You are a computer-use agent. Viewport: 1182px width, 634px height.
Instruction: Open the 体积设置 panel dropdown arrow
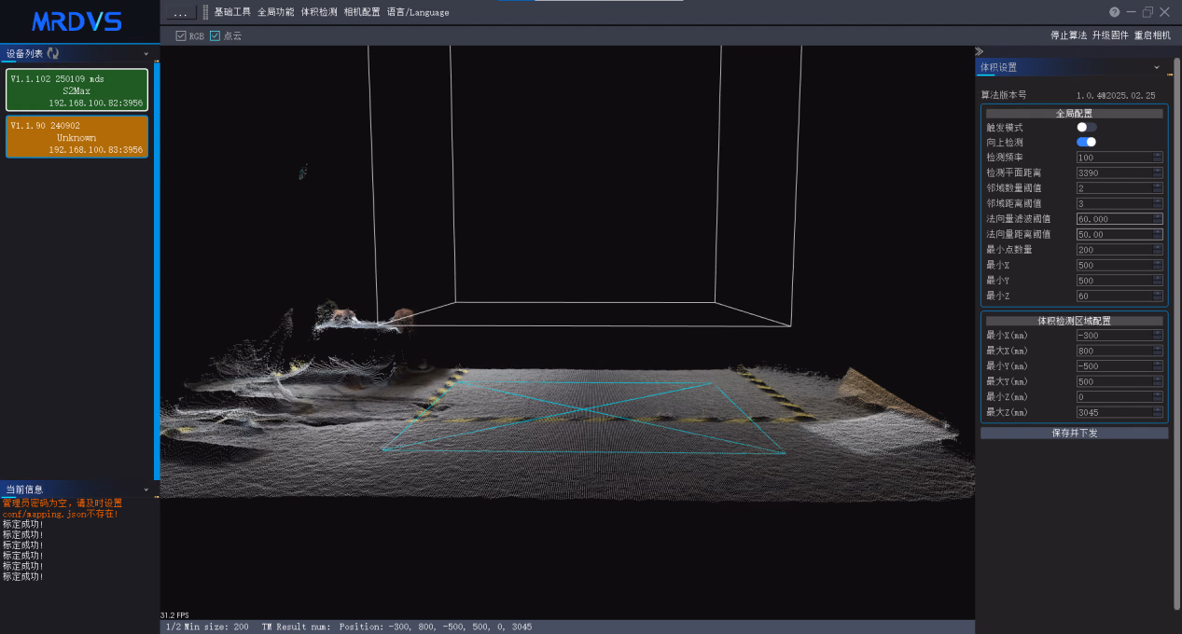pyautogui.click(x=1157, y=67)
